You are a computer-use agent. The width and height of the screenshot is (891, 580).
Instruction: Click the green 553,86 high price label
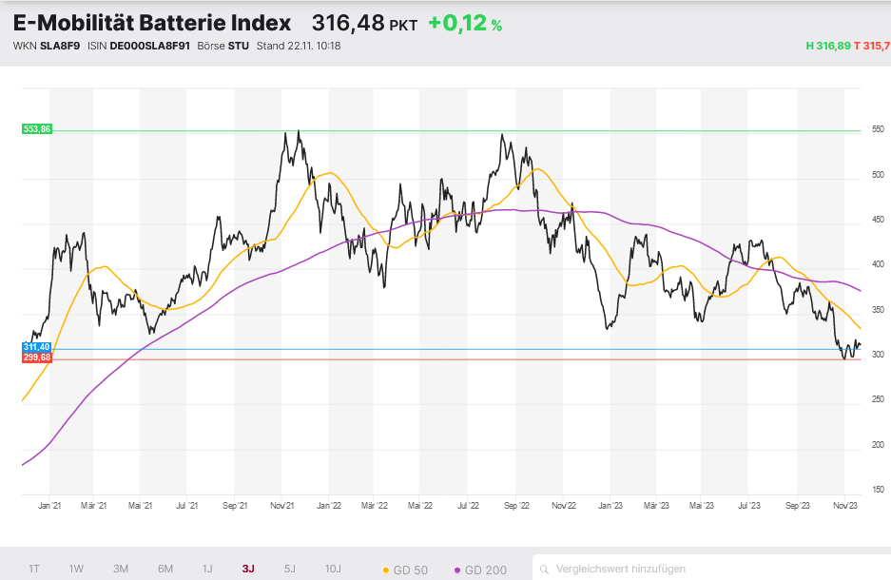click(37, 129)
